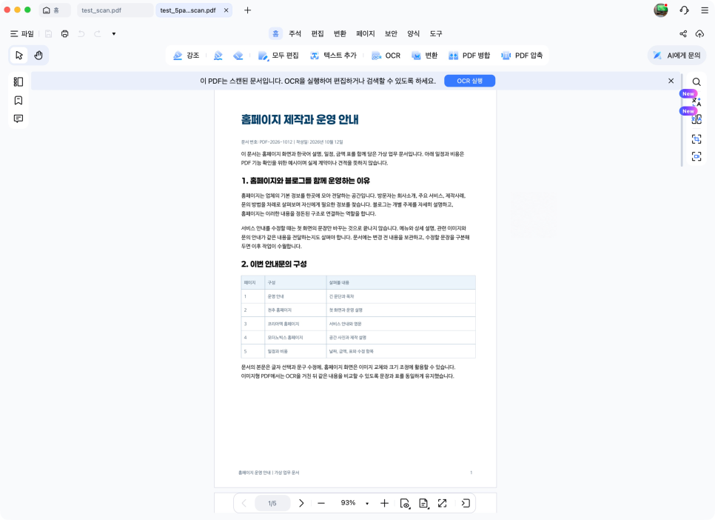Click the PDF 압축 compress tool

click(522, 56)
